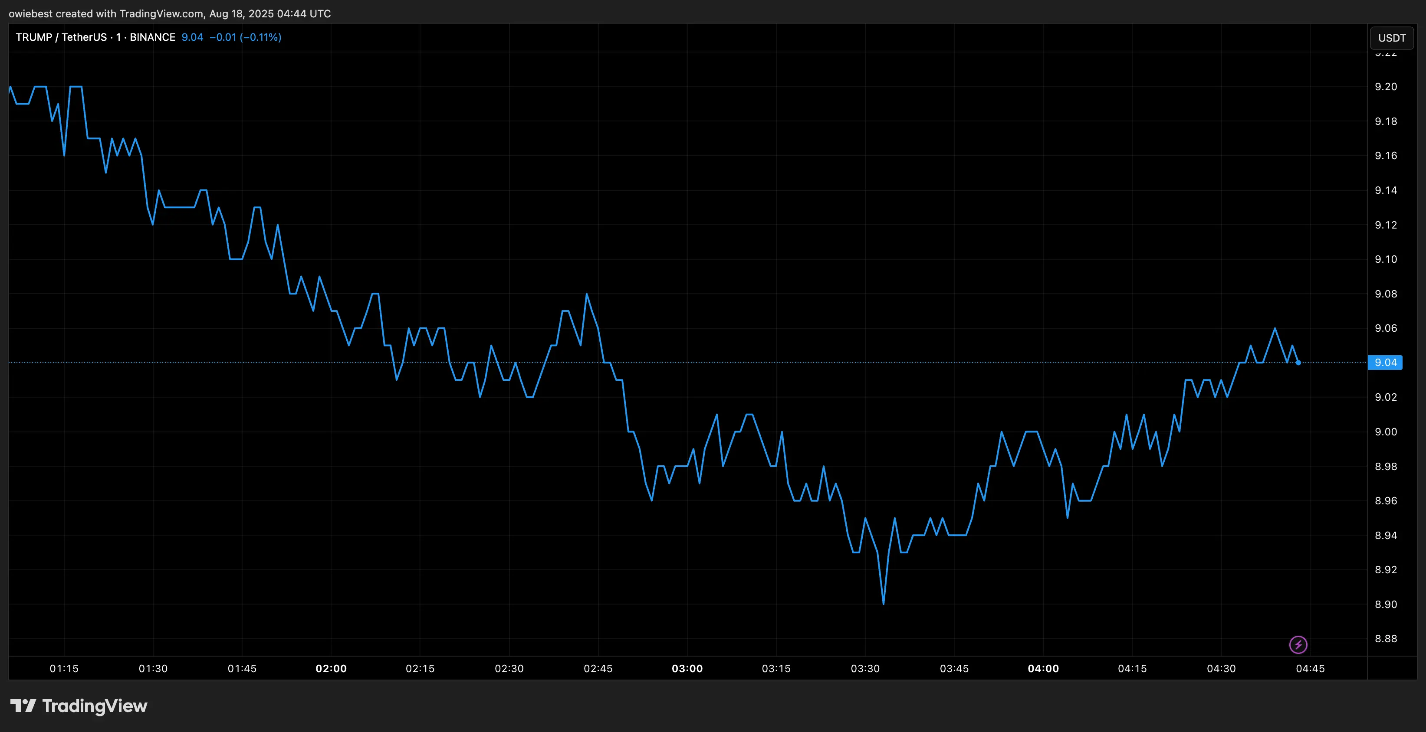Click the 01:15 time axis label

64,668
